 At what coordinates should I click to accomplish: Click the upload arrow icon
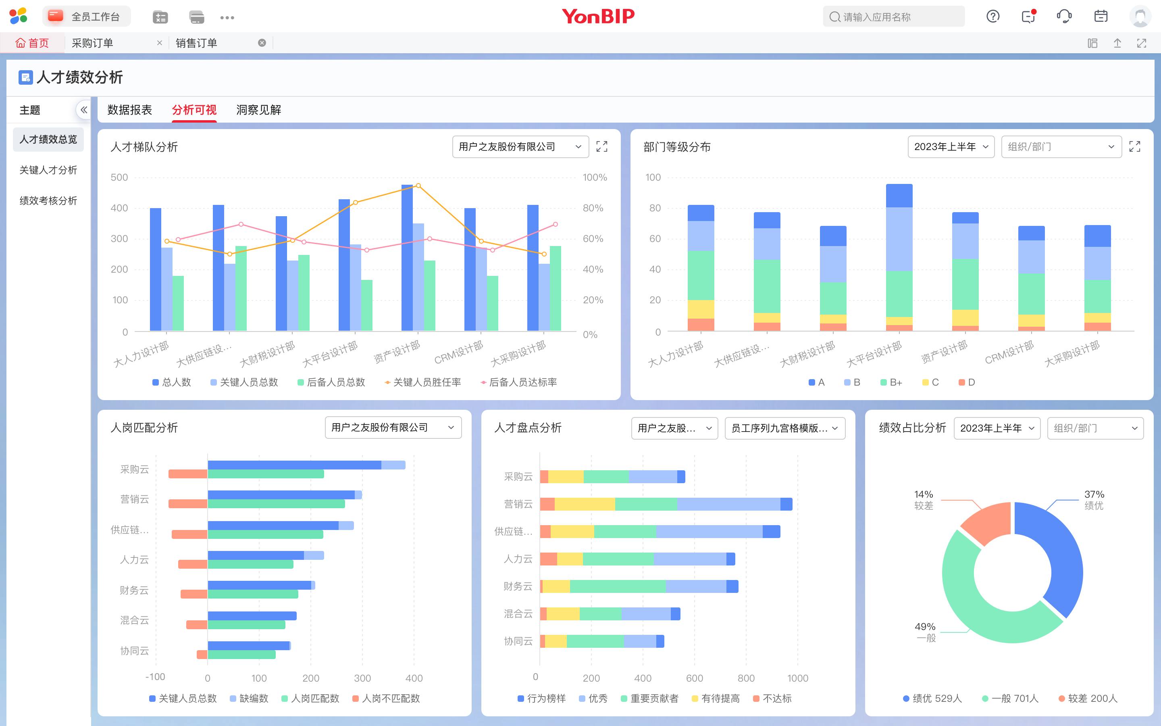click(x=1117, y=43)
